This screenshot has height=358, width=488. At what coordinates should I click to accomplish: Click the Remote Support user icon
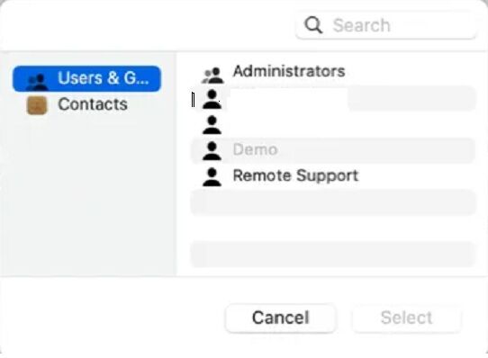click(x=212, y=177)
